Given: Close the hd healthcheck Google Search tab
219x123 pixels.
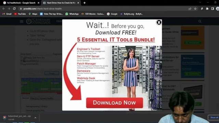Looking at the screenshot, I should click(x=39, y=3).
